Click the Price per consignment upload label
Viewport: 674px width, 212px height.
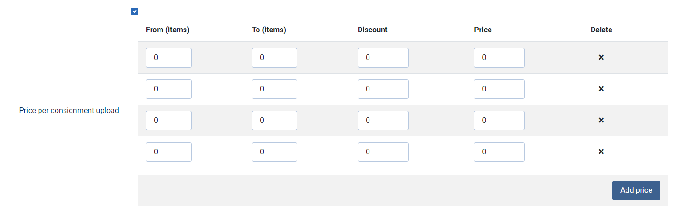pyautogui.click(x=69, y=111)
